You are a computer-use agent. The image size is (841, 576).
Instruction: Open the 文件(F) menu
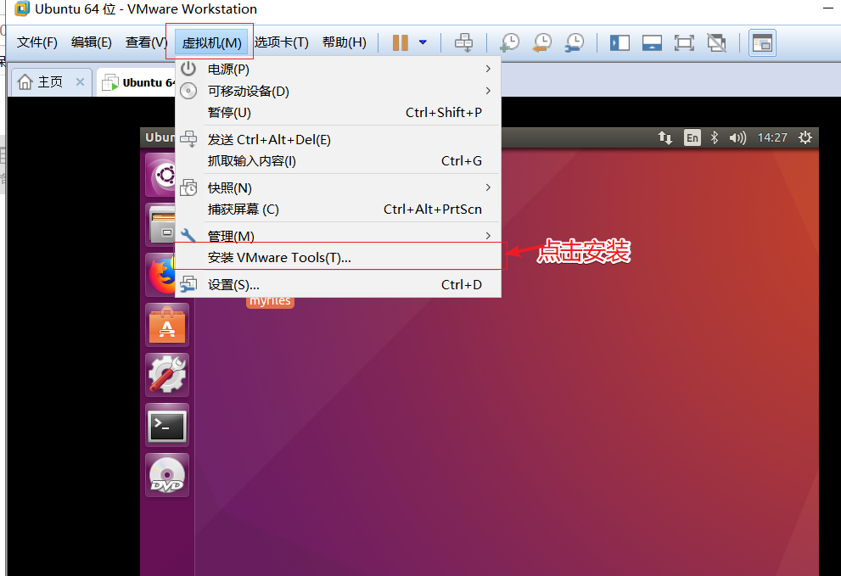coord(37,42)
